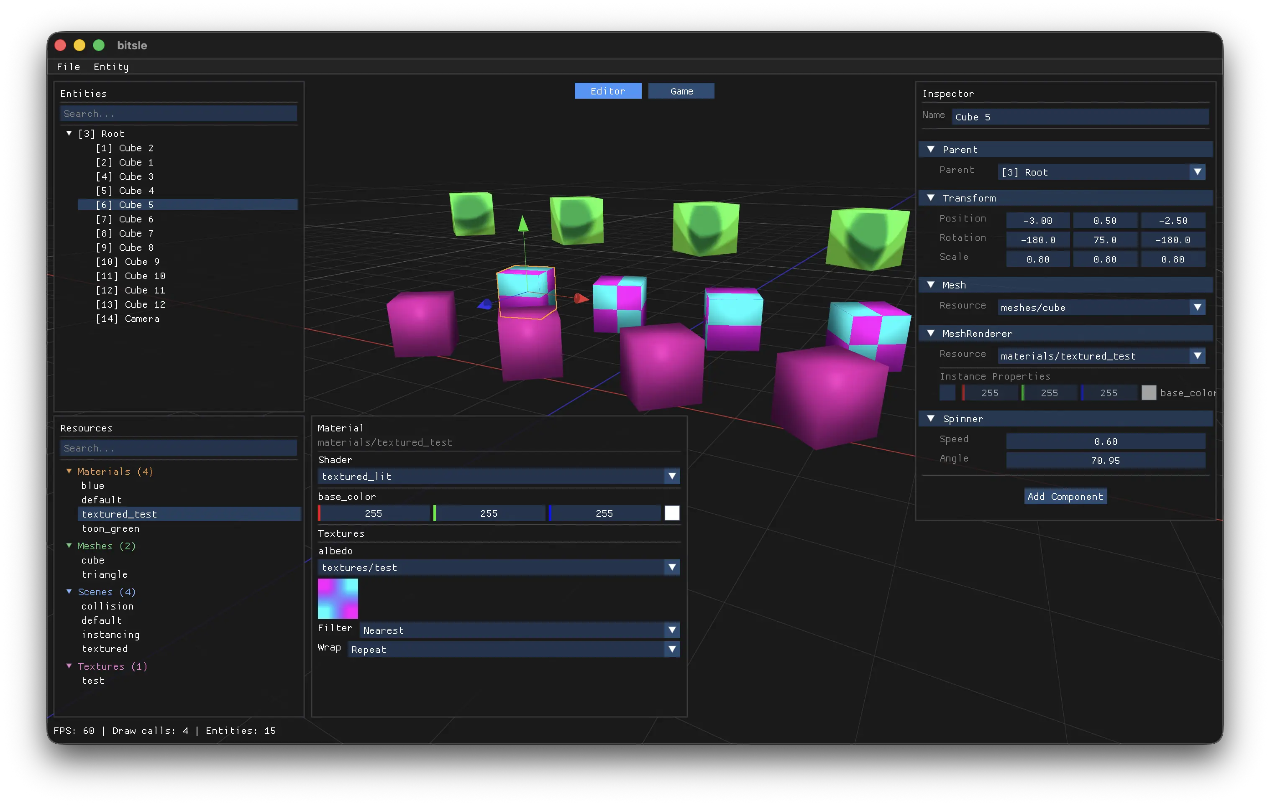This screenshot has height=806, width=1270.
Task: Collapse the Root node in the Entities tree
Action: (x=69, y=133)
